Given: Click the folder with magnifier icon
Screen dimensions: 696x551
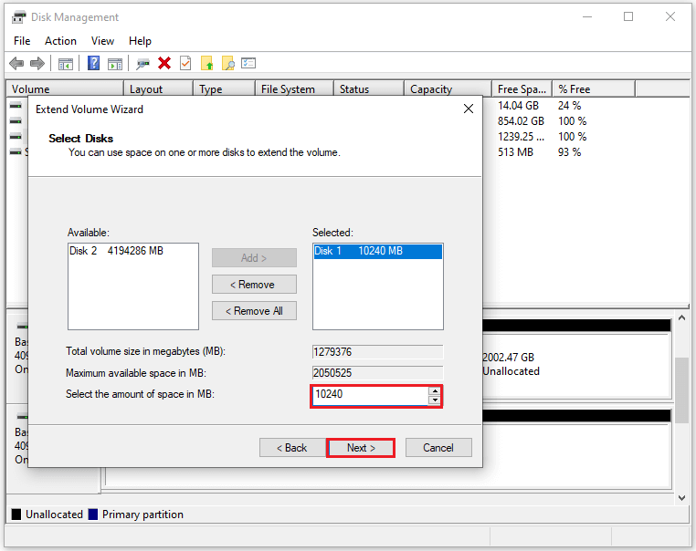Looking at the screenshot, I should click(228, 63).
